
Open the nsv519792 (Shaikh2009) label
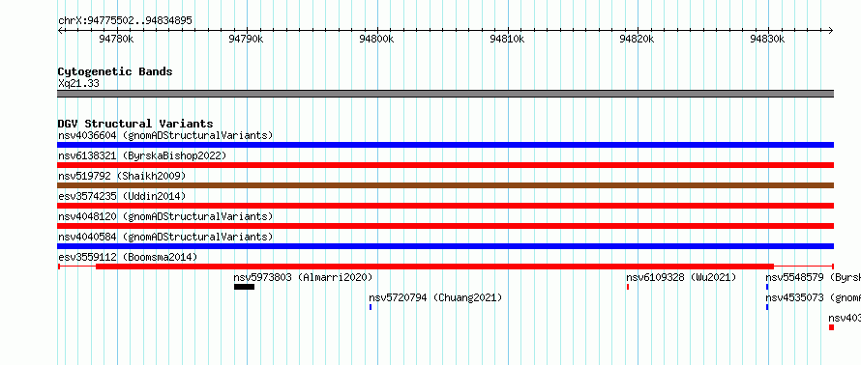[122, 176]
